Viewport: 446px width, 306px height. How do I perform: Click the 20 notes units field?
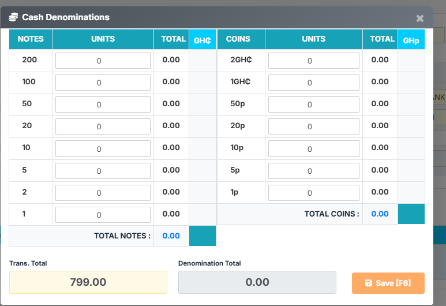103,126
